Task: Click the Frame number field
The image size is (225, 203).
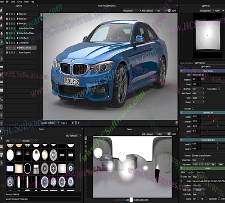Action: 69,123
